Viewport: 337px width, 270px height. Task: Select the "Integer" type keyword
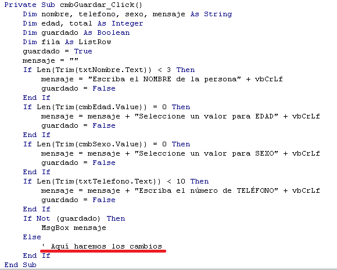point(127,23)
